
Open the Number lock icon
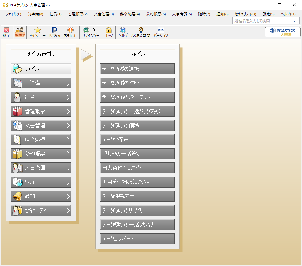point(20,32)
